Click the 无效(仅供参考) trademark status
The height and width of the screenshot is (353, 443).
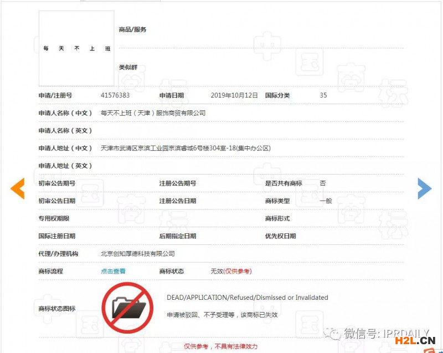click(x=231, y=272)
